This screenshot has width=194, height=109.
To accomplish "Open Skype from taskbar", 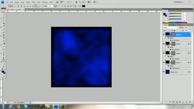I will pyautogui.click(x=26, y=107).
